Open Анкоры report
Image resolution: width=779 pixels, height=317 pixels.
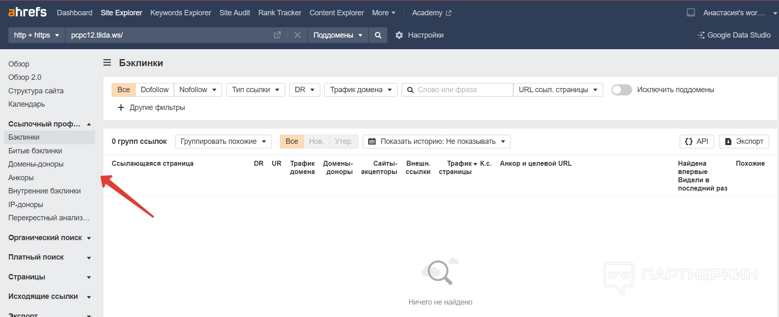click(21, 178)
